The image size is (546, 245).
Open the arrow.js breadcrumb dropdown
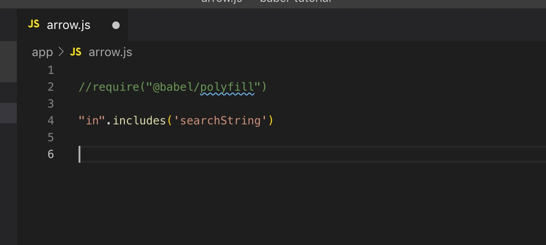pyautogui.click(x=110, y=52)
